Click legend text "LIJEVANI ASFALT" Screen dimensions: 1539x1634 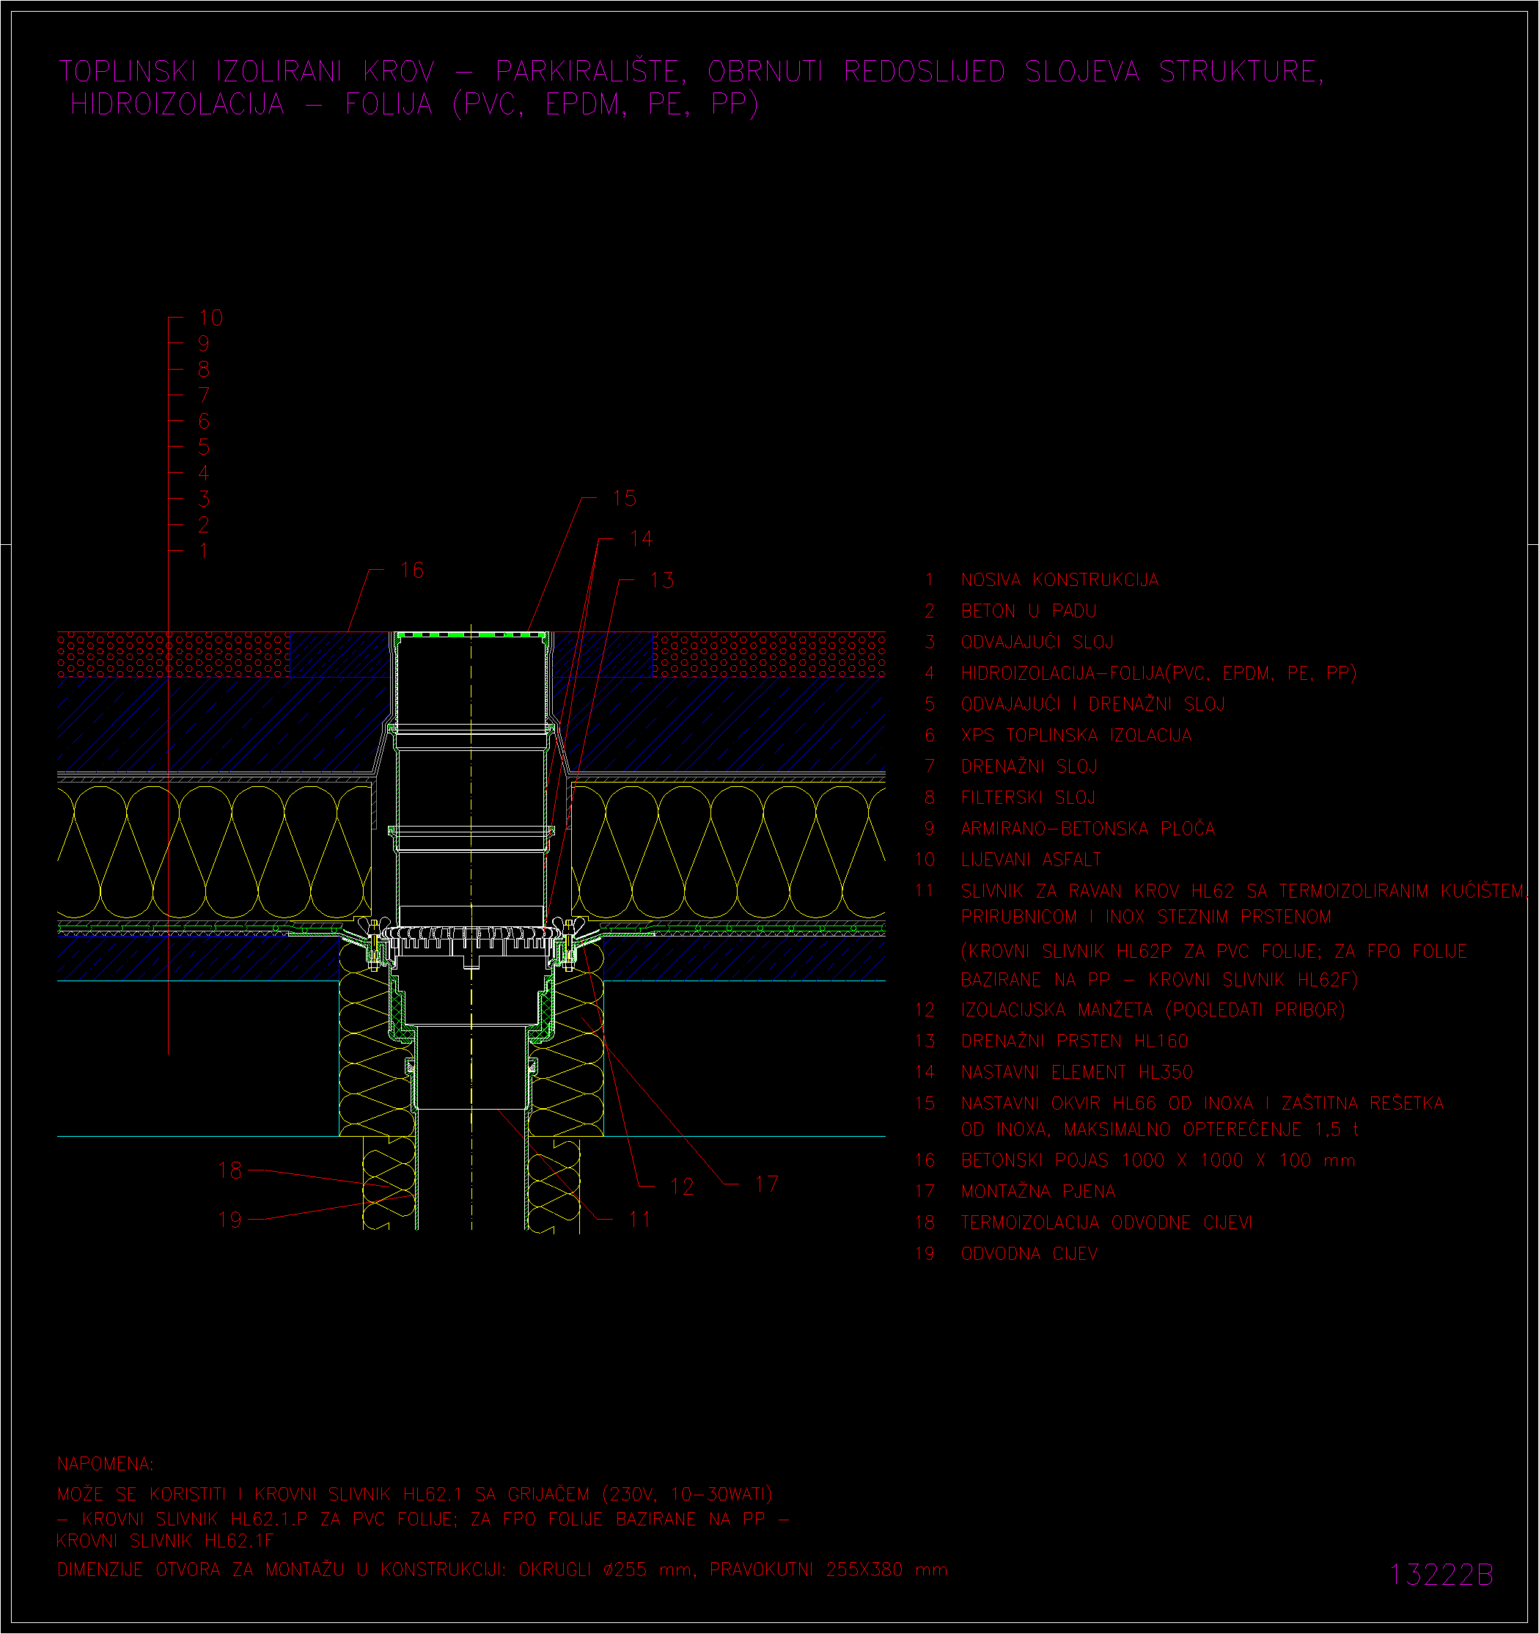[1031, 860]
